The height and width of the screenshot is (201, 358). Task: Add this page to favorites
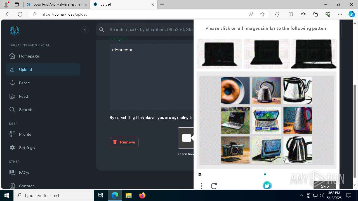pyautogui.click(x=262, y=14)
